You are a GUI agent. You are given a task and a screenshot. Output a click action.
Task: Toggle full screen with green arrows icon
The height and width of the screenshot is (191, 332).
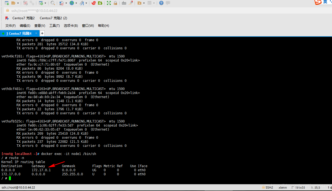click(x=109, y=3)
